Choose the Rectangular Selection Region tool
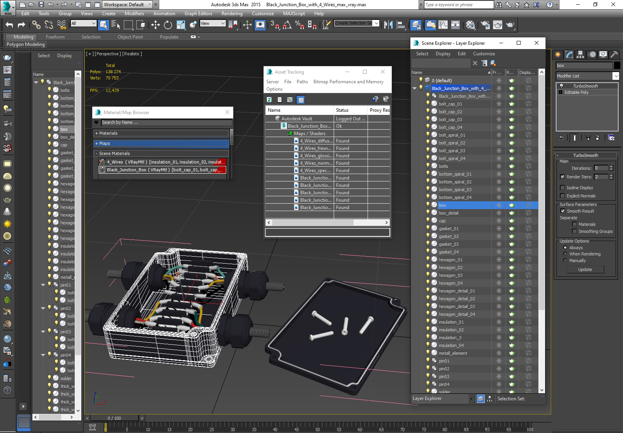The width and height of the screenshot is (623, 433). click(x=128, y=25)
